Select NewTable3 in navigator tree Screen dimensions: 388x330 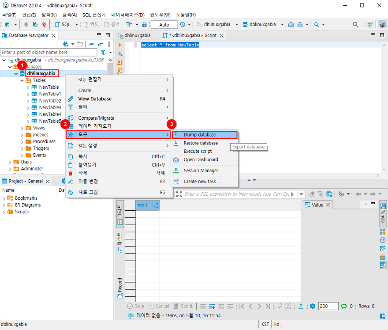[x=50, y=108]
